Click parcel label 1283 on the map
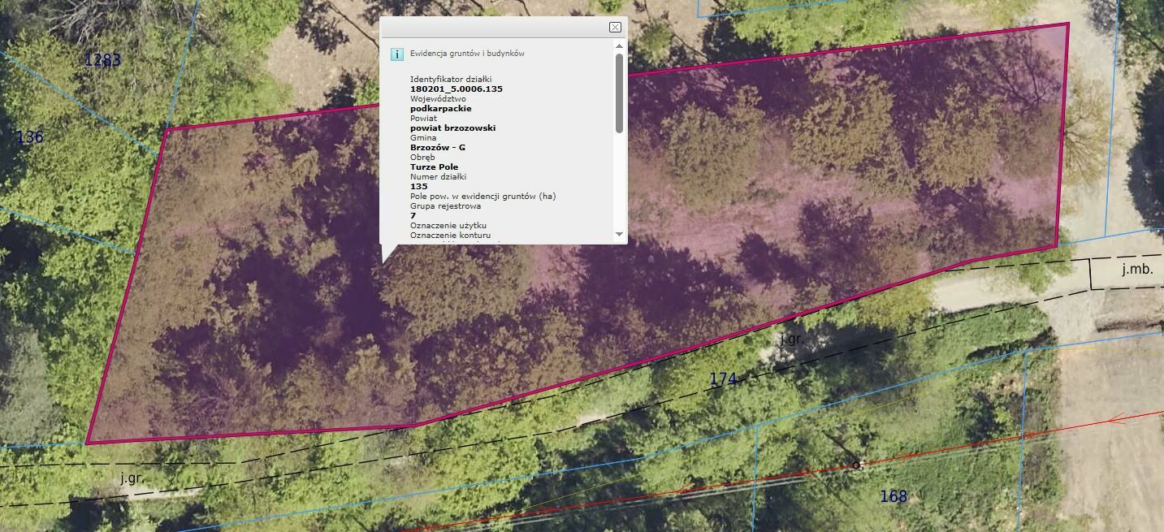The height and width of the screenshot is (532, 1164). pos(102,60)
